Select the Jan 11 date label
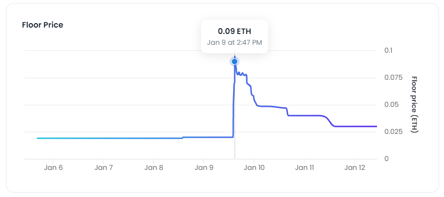The height and width of the screenshot is (197, 444). pyautogui.click(x=305, y=168)
